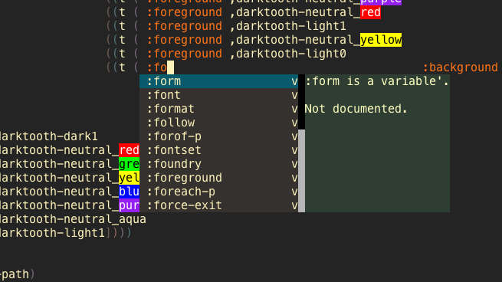Click ',darktooth-light1' in the code
Screen dimensions: 502x282
pos(288,26)
